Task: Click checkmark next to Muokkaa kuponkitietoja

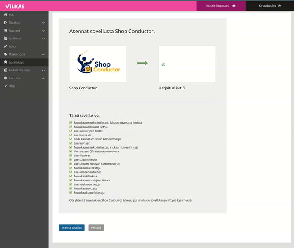Action: pos(71,192)
